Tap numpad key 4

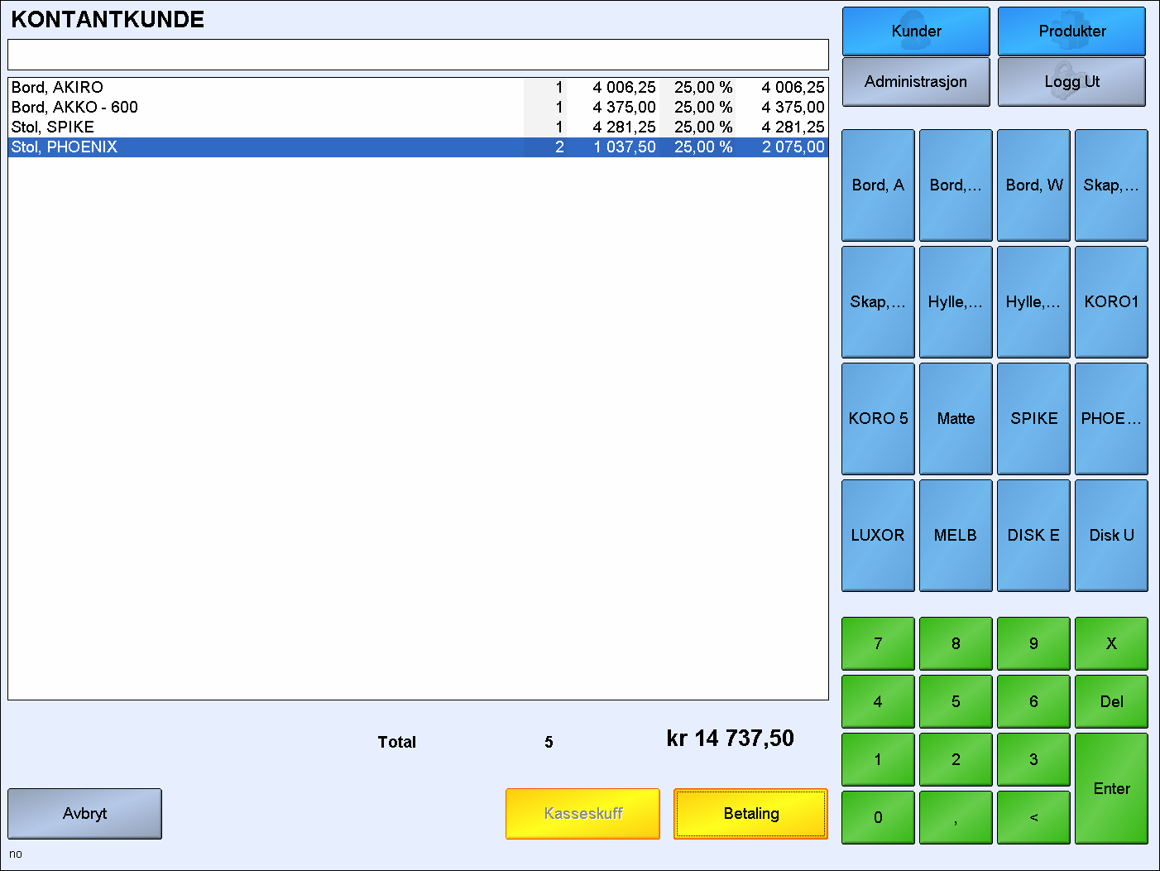pos(878,701)
